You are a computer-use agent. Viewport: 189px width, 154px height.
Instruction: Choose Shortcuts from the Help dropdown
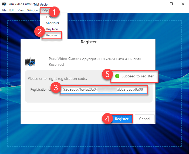pos(52,23)
